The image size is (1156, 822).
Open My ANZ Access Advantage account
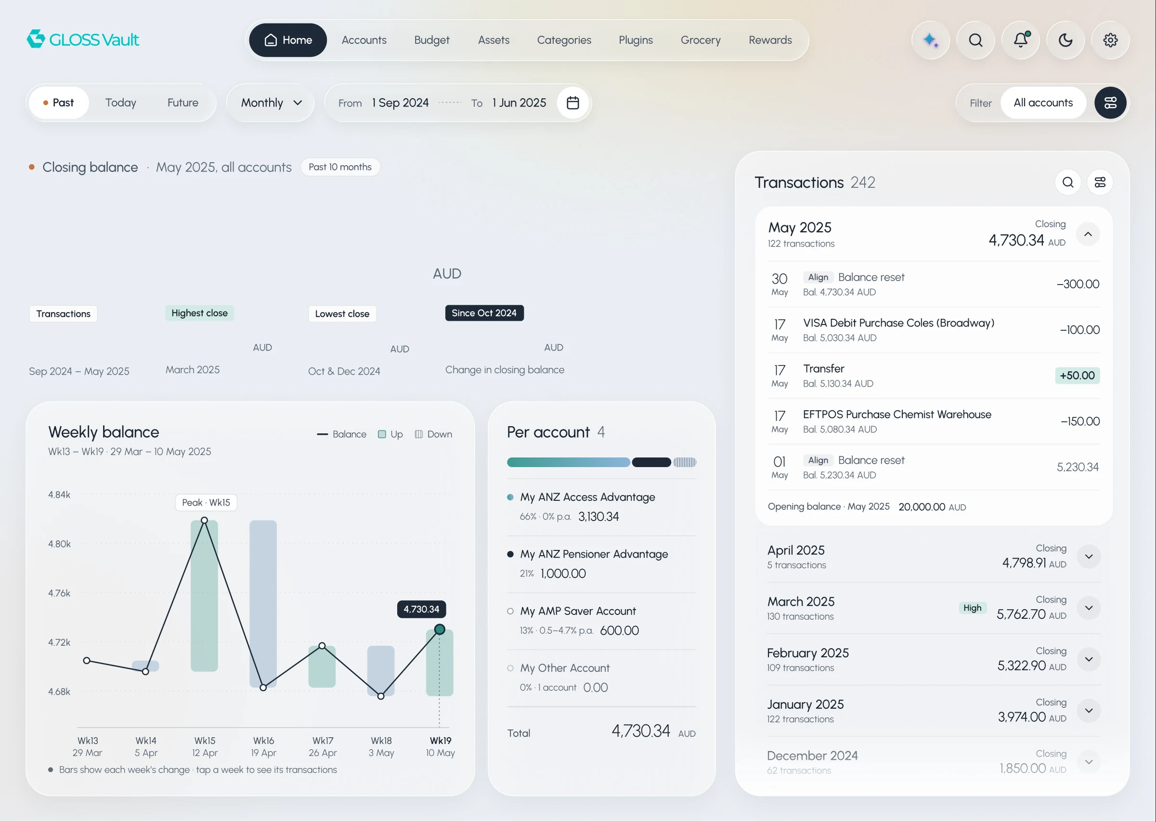point(601,507)
